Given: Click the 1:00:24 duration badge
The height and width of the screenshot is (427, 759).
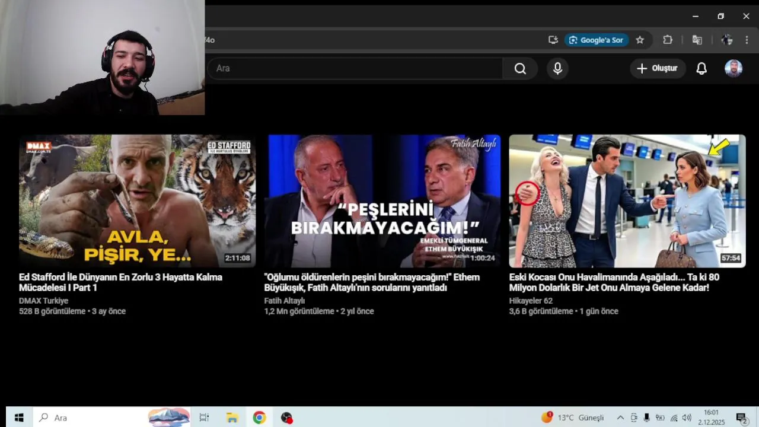Looking at the screenshot, I should (x=482, y=259).
